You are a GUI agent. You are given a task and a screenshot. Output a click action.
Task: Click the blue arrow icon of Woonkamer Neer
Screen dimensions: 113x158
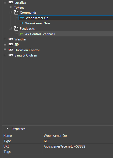(21, 23)
